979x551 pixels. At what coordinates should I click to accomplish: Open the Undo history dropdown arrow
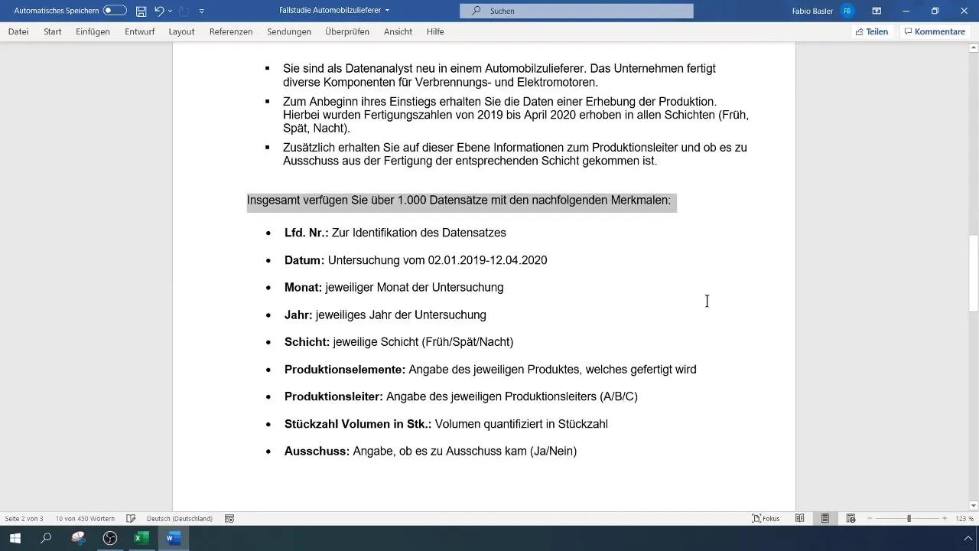pyautogui.click(x=170, y=11)
